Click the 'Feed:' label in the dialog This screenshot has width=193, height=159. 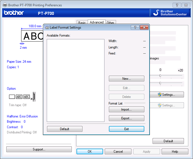[112, 53]
